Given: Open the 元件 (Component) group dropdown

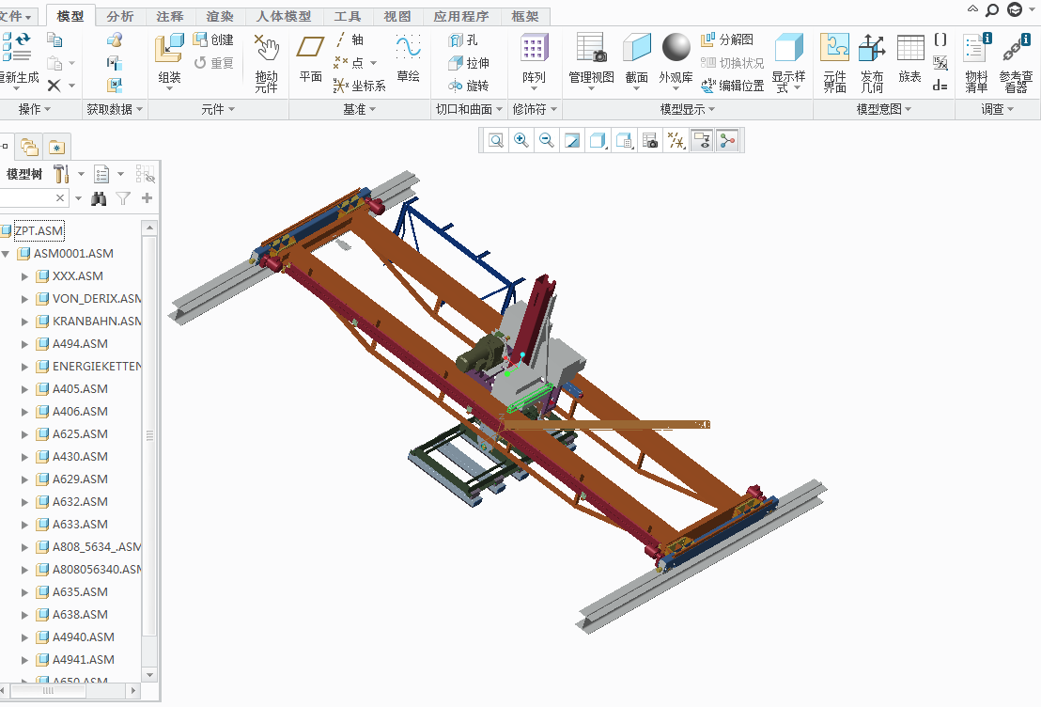Looking at the screenshot, I should tap(218, 109).
